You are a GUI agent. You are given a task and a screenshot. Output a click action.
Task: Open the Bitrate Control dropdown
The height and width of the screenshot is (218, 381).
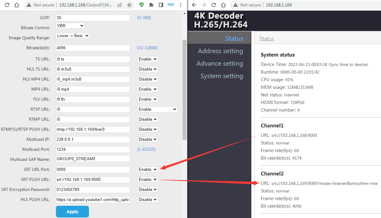click(70, 25)
